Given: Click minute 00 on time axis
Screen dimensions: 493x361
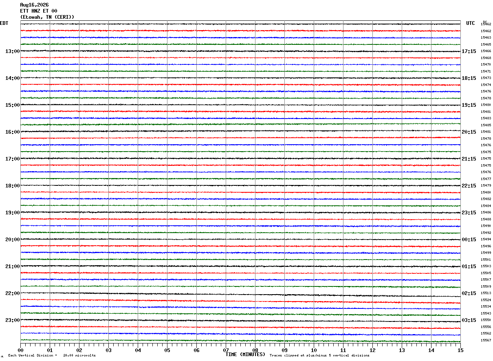Looking at the screenshot, I should (x=20, y=350).
